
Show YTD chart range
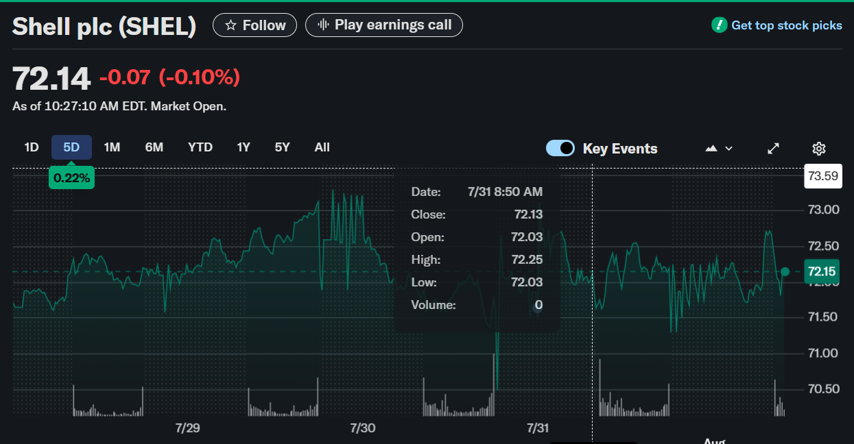[x=200, y=147]
